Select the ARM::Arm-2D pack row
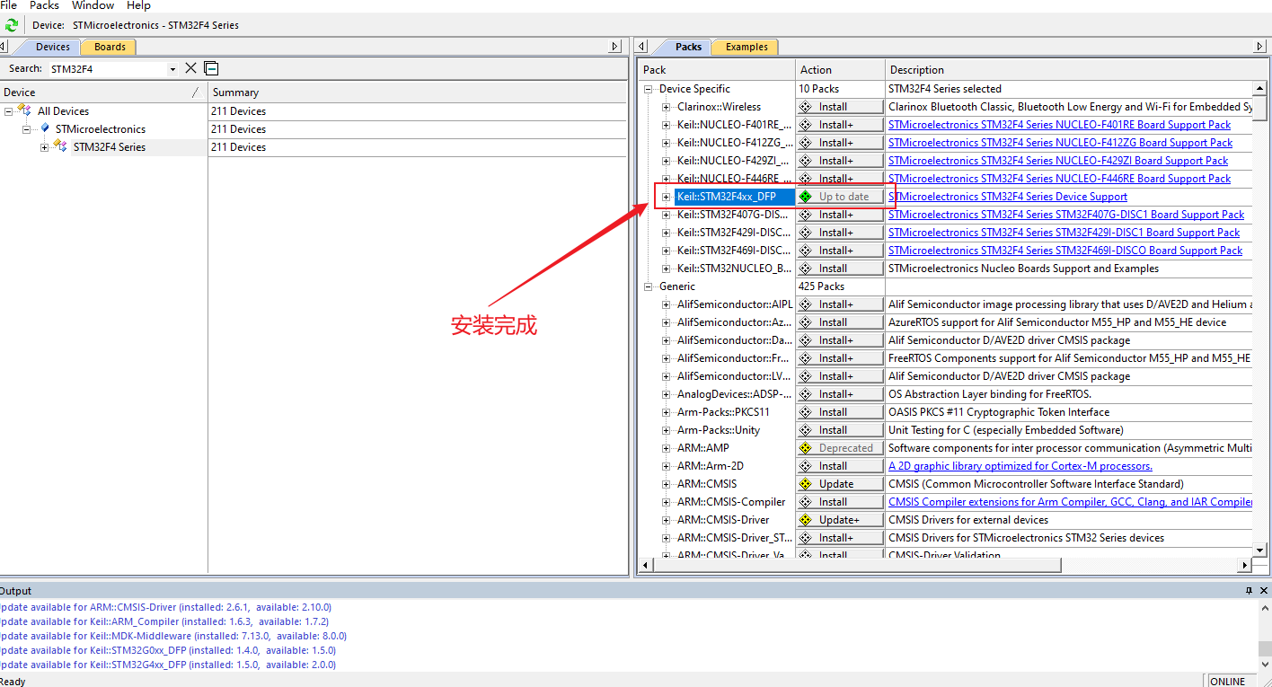Image resolution: width=1272 pixels, height=687 pixels. pos(711,466)
